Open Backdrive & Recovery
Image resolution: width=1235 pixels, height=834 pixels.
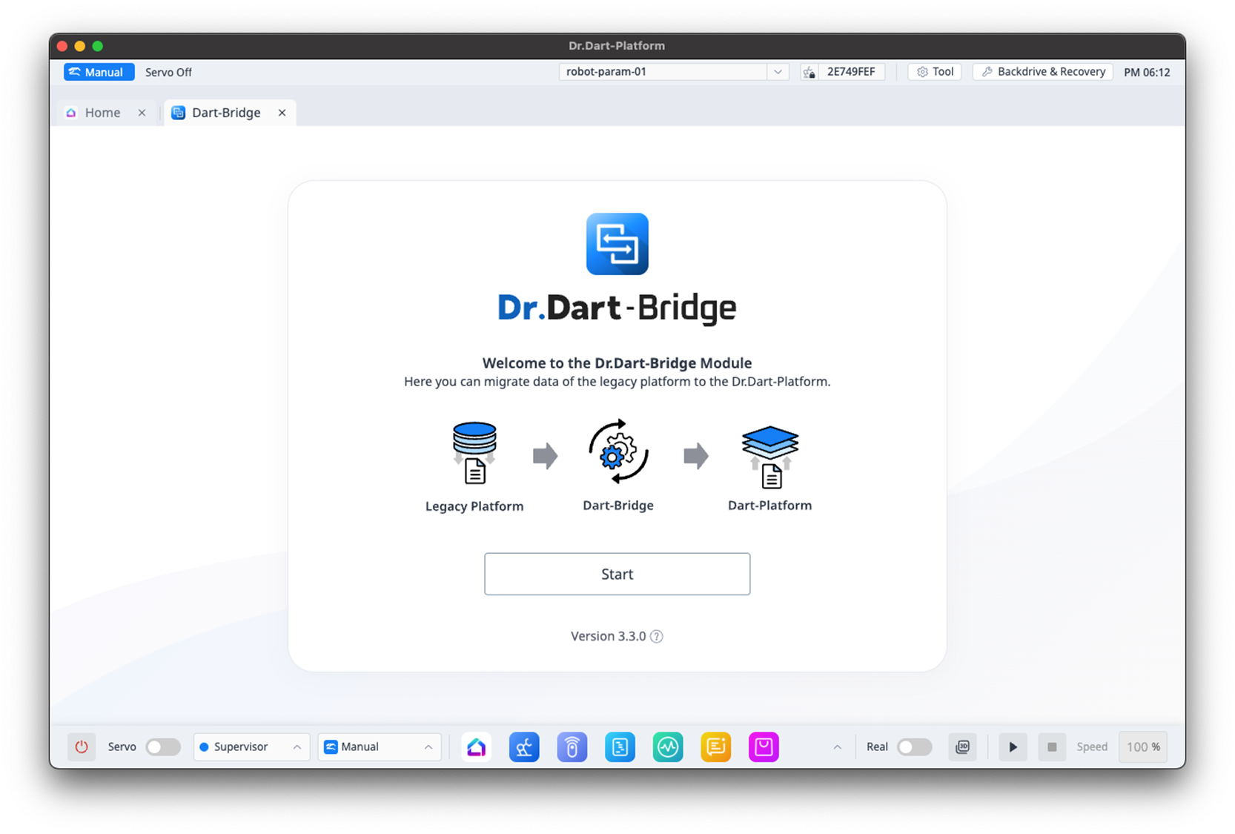point(1042,72)
